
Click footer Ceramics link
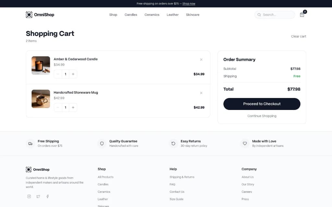(x=104, y=192)
